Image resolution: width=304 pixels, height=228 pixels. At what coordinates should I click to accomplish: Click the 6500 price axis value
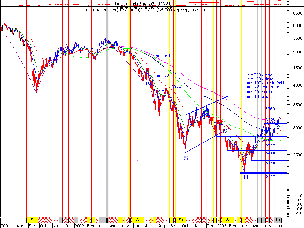298,13
